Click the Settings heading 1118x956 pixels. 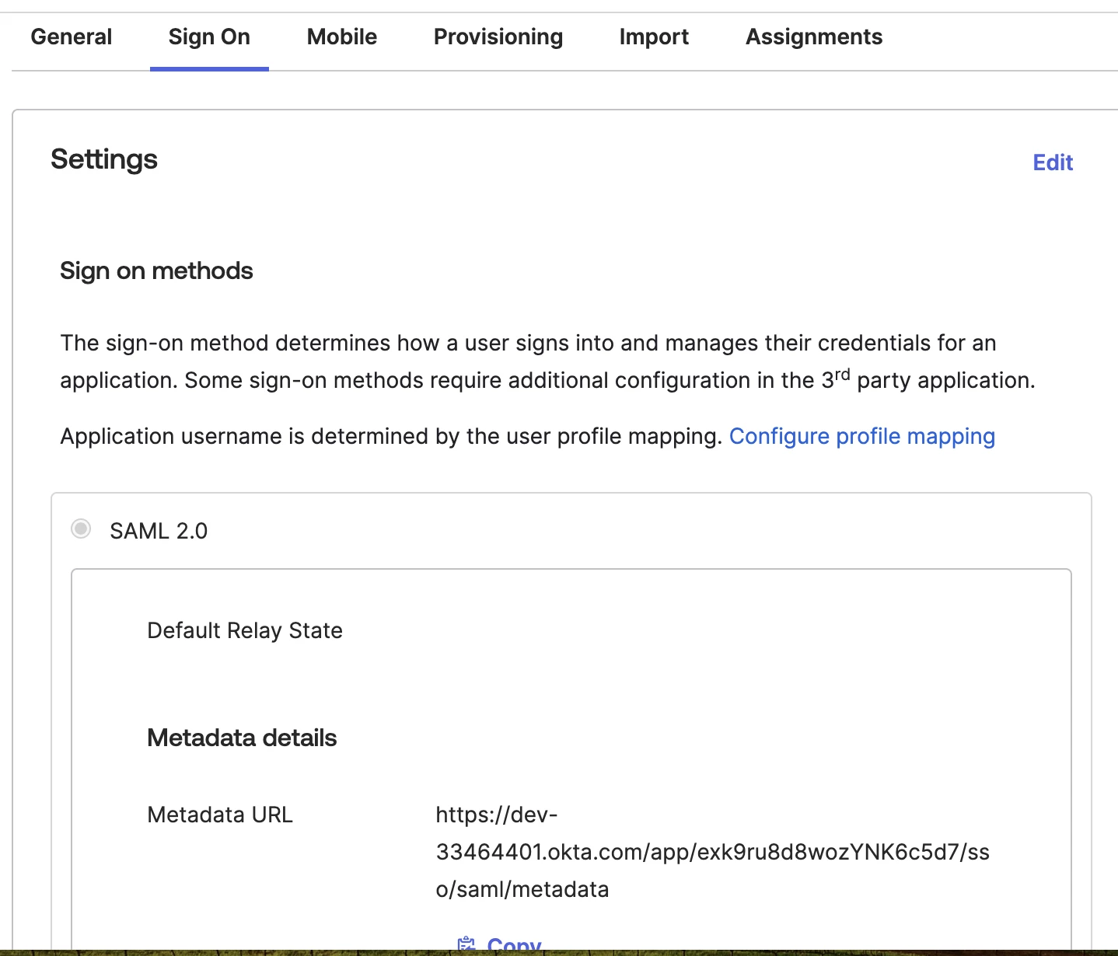(104, 159)
